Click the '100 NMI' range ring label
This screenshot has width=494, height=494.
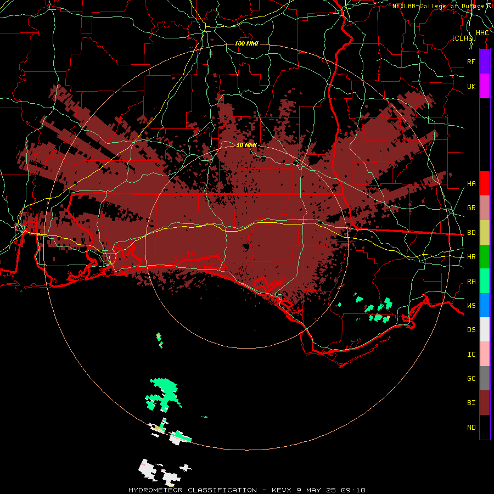click(246, 43)
